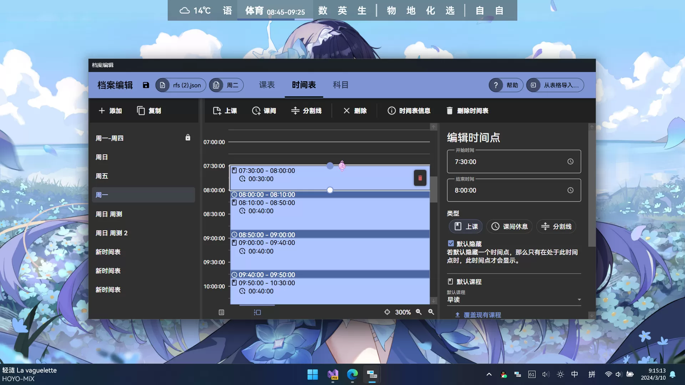Click the save archive disk icon
This screenshot has height=385, width=685.
[x=146, y=85]
